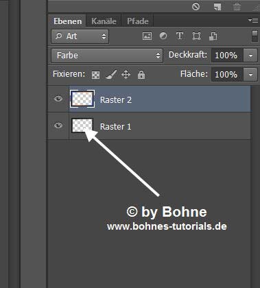Toggle the layer filter switch
The height and width of the screenshot is (288, 260).
pyautogui.click(x=255, y=36)
